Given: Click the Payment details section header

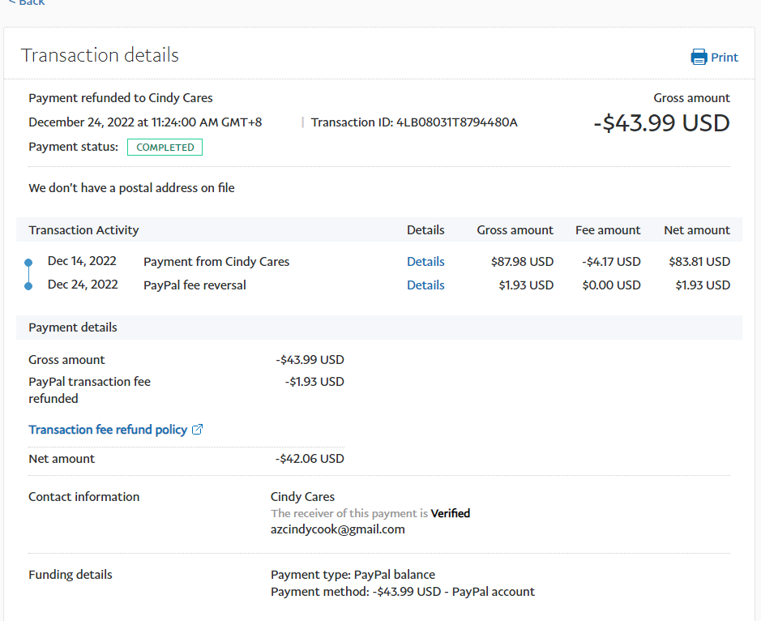Looking at the screenshot, I should pos(73,328).
